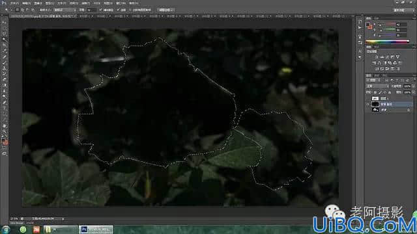
Task: Add a Curves adjustment from the Adjustments panel
Action: (x=387, y=57)
